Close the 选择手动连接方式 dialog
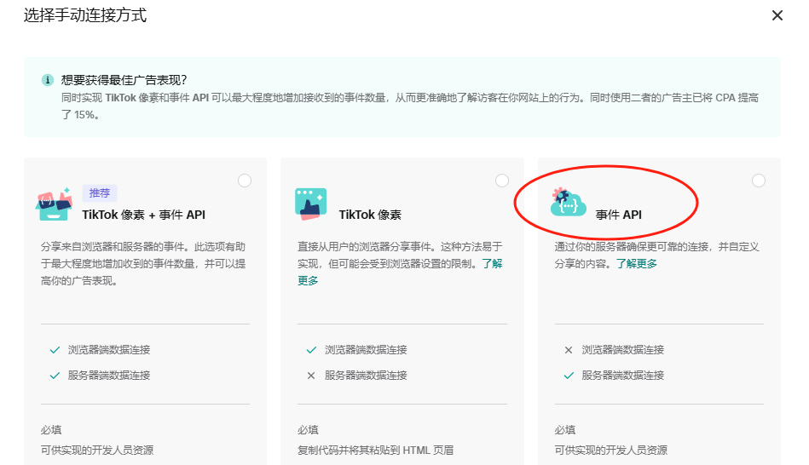This screenshot has width=809, height=465. [x=777, y=15]
